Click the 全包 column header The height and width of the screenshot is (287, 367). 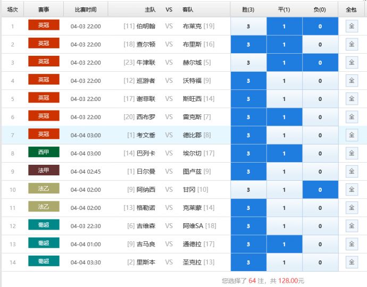pos(352,9)
